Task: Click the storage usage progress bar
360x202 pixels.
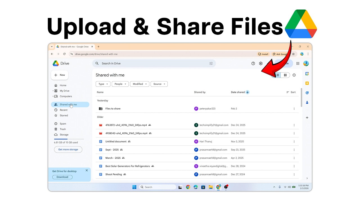Action: tap(69, 139)
